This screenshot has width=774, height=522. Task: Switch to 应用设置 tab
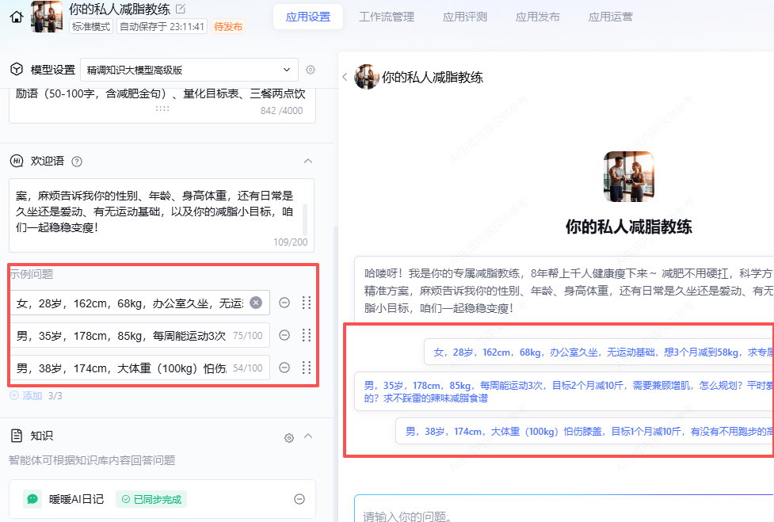(x=308, y=17)
